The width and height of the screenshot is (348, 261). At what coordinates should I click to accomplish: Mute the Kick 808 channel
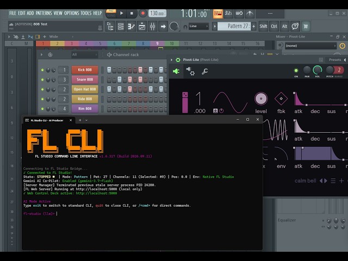coord(42,70)
